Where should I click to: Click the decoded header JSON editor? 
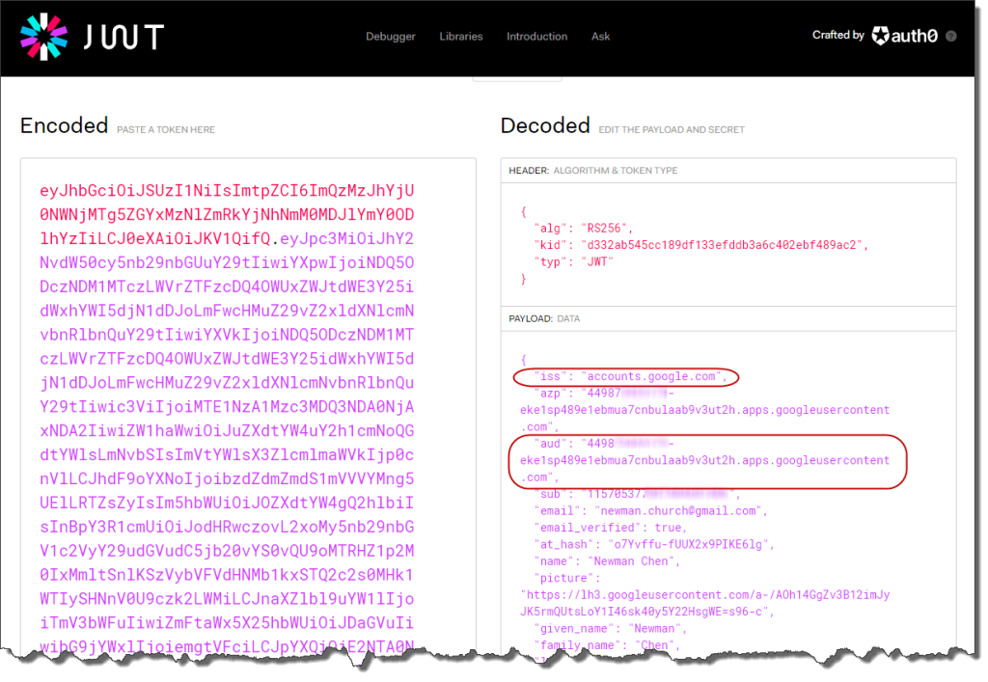(x=727, y=244)
